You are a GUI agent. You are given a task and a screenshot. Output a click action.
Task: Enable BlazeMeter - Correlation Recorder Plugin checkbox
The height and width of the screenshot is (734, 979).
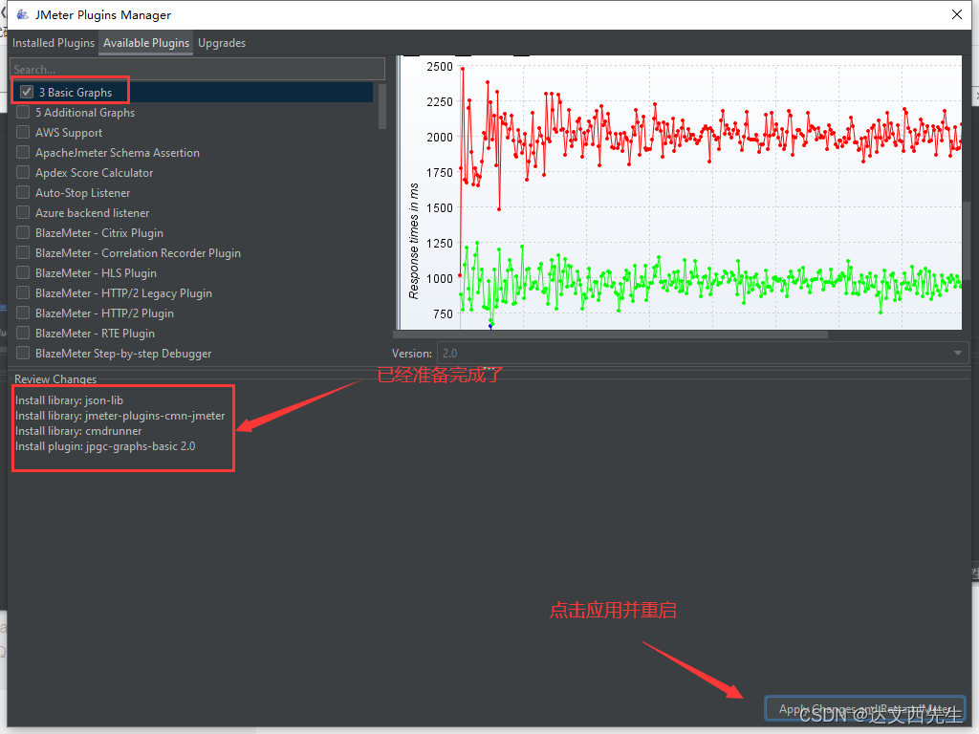point(23,252)
